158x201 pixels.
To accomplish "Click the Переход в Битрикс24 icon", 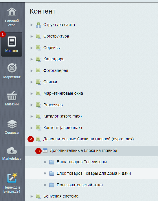I will (12, 178).
